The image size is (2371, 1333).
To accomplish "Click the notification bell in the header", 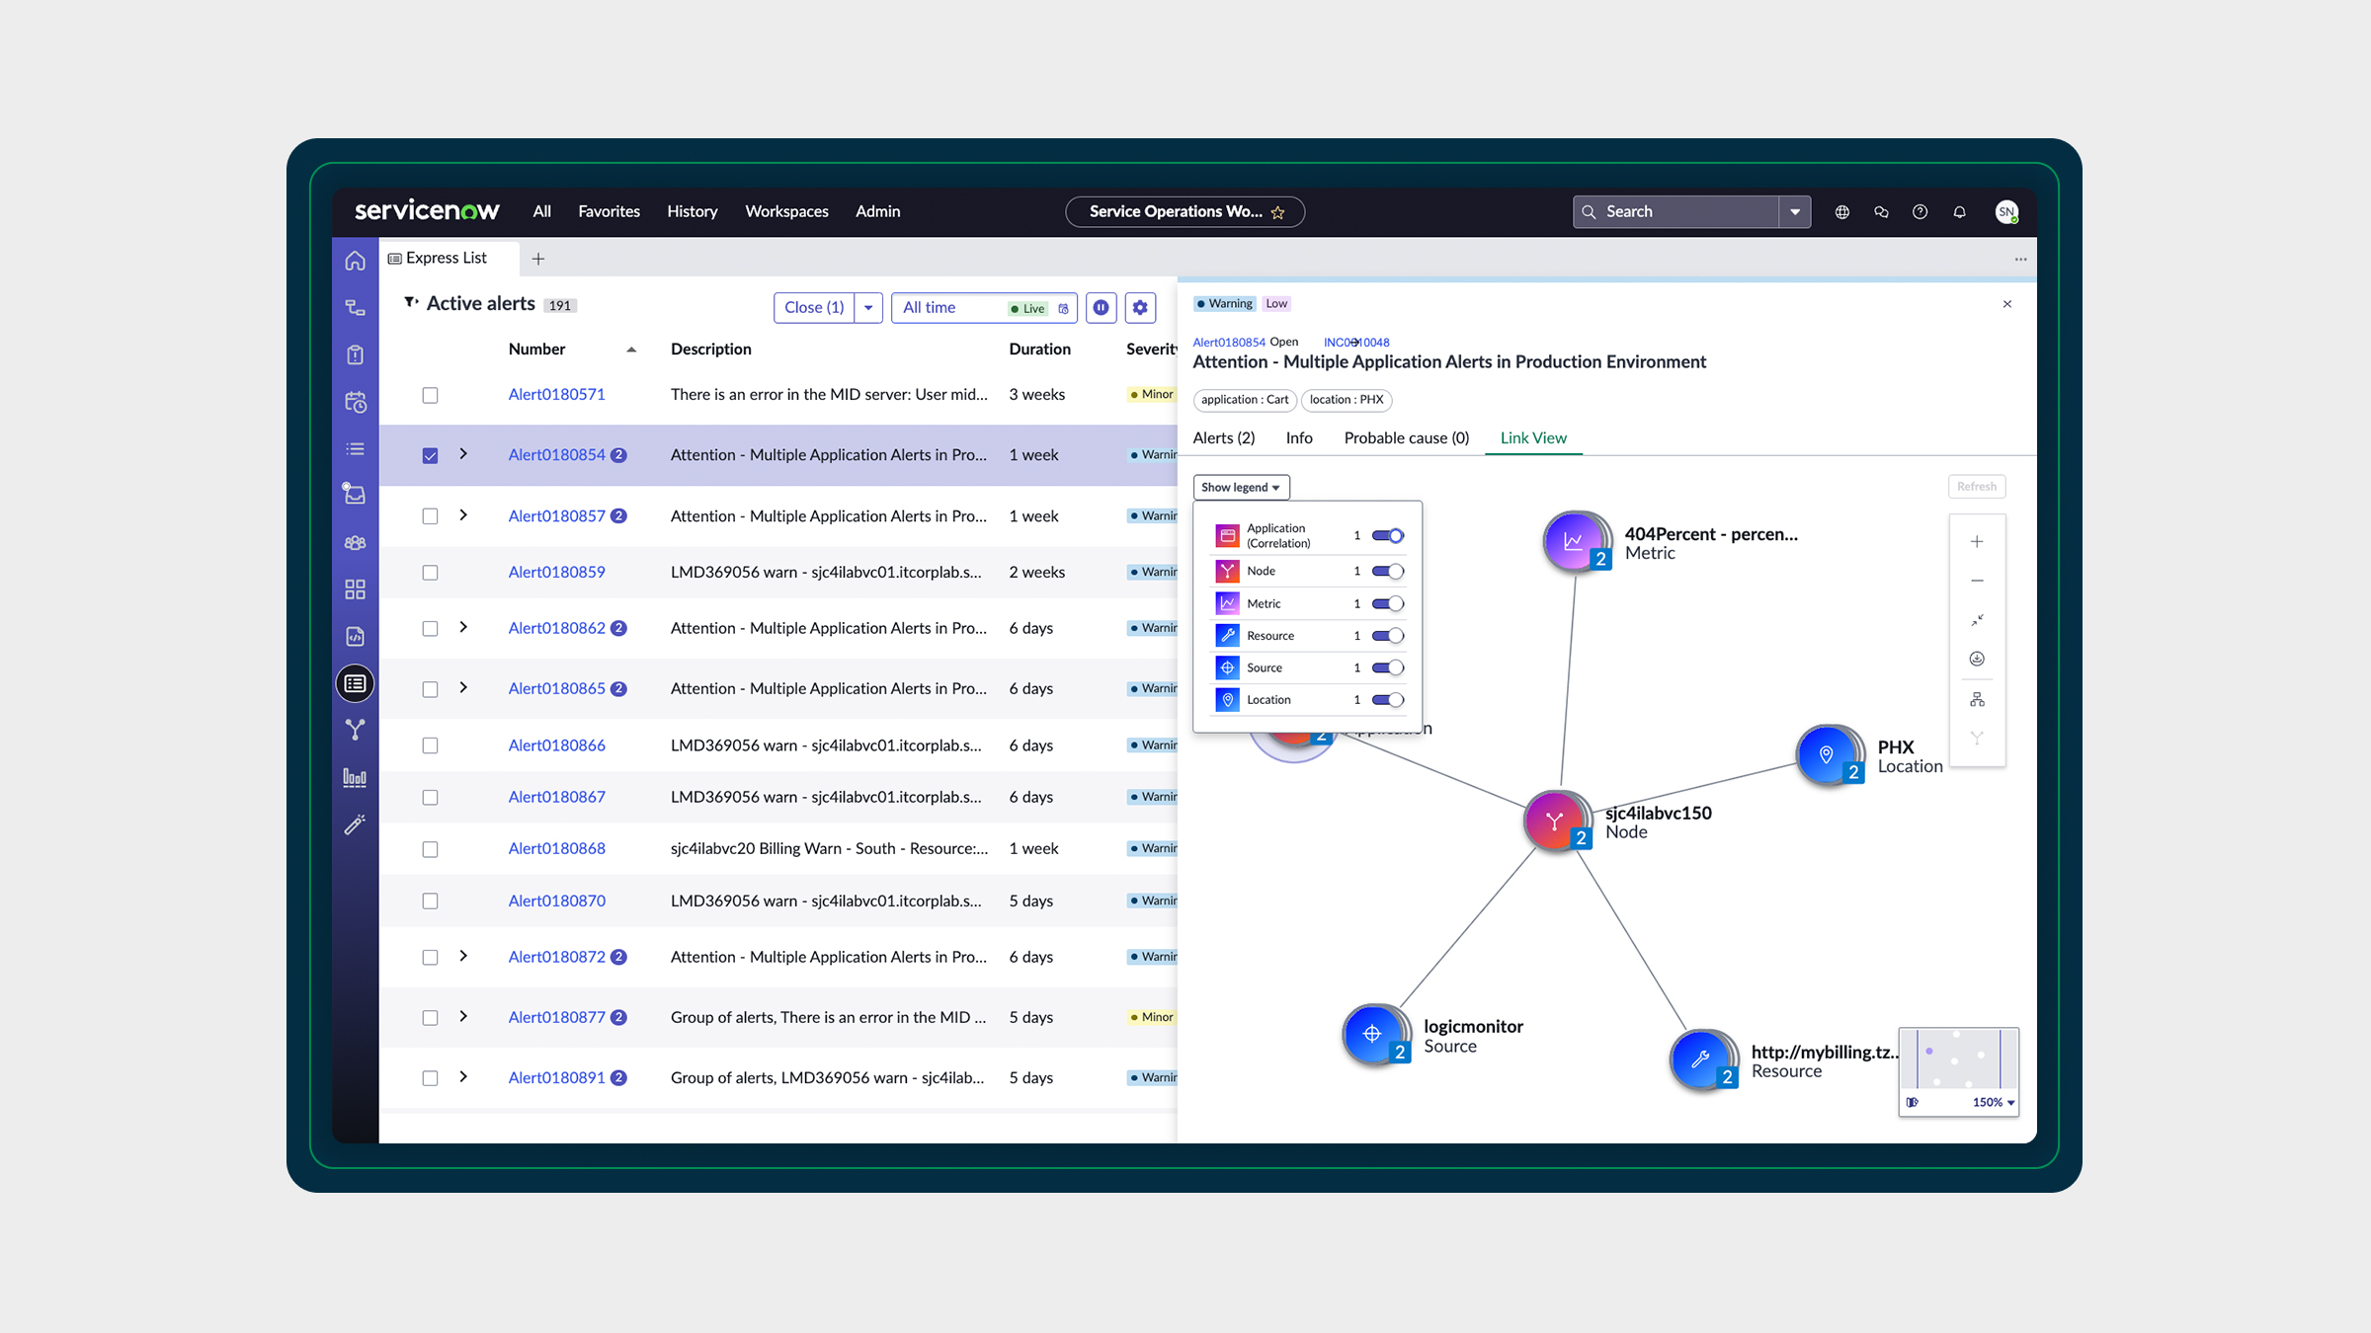I will [x=1959, y=211].
